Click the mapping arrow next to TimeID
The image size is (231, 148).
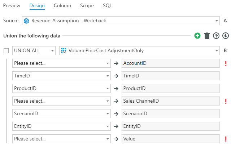pyautogui.click(x=116, y=76)
